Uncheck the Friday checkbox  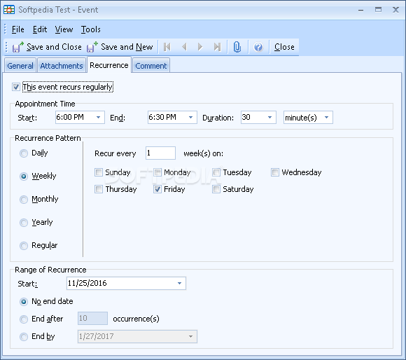click(x=157, y=189)
